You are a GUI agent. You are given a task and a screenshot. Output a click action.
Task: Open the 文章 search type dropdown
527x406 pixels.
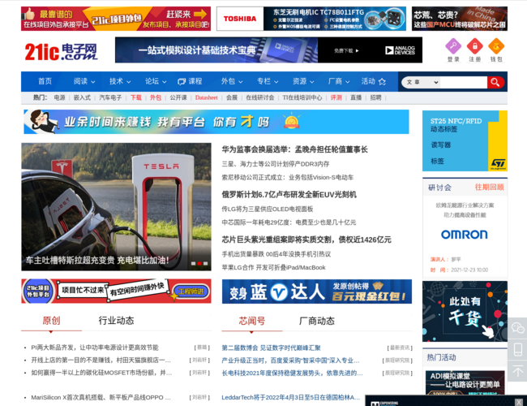pos(422,82)
